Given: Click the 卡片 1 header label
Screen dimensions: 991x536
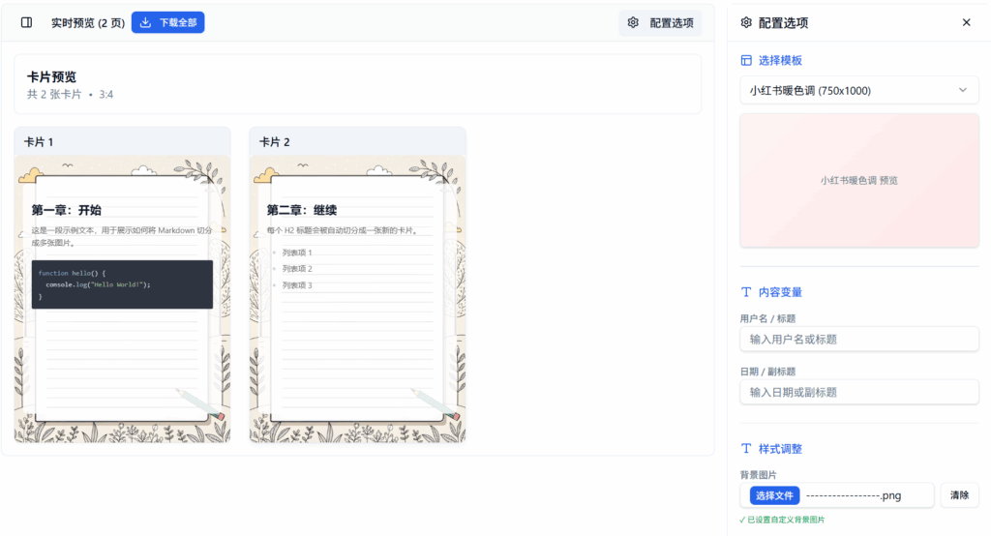Looking at the screenshot, I should [x=39, y=142].
